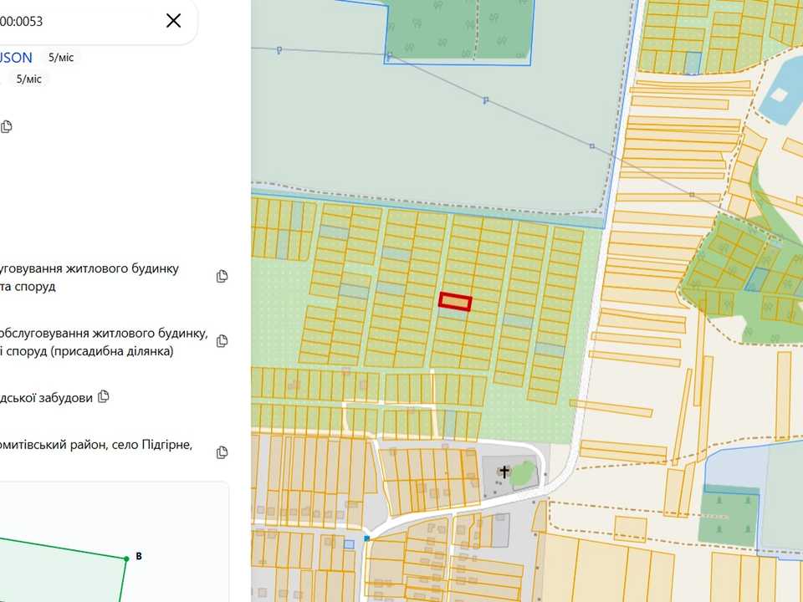Click the 5/міс badge beside GeoJSON
The image size is (803, 602).
(x=61, y=58)
